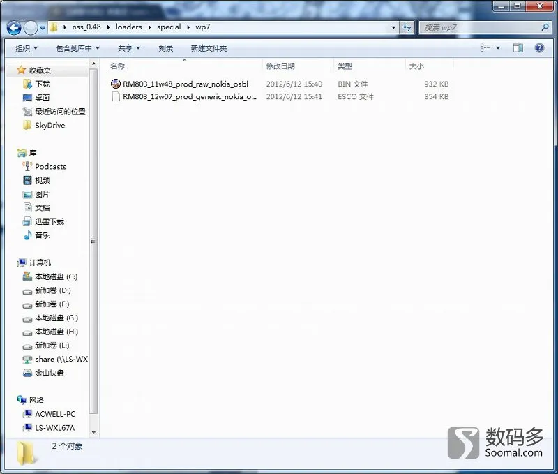This screenshot has width=558, height=474.
Task: Select the special breadcrumb segment
Action: (169, 27)
